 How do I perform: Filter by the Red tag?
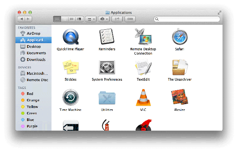pos(33,94)
